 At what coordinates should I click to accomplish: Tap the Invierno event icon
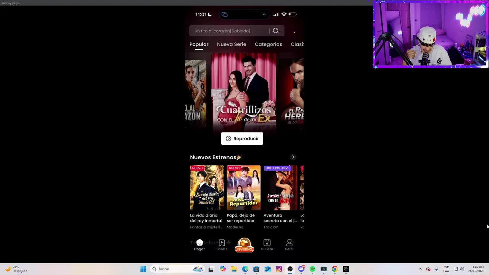point(244,245)
